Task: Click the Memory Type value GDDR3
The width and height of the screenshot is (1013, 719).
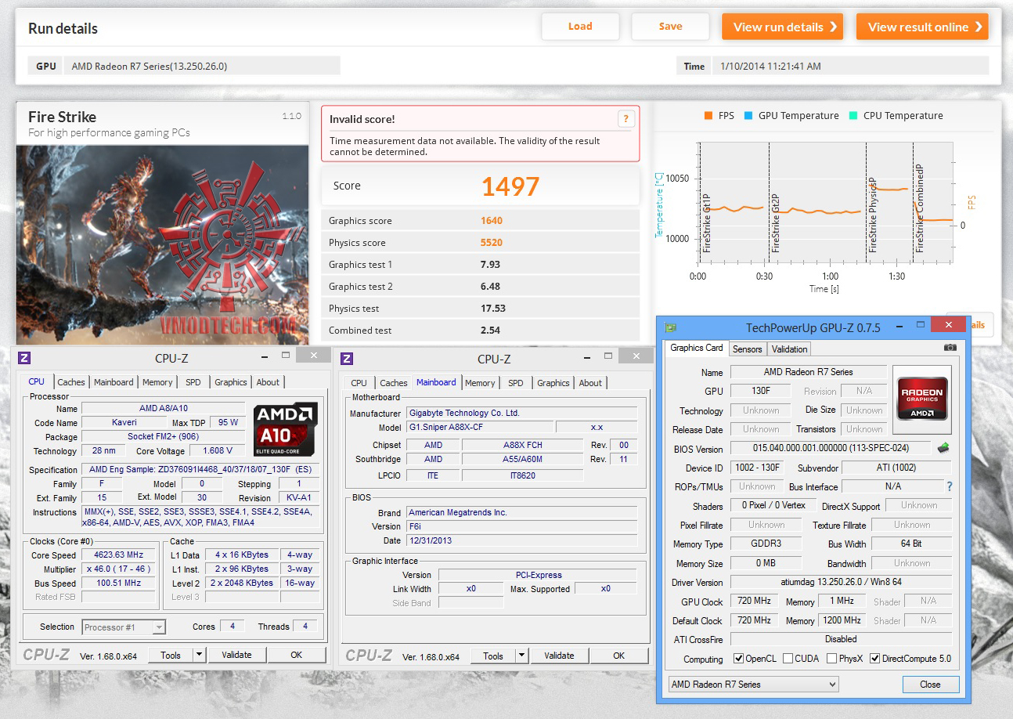Action: 766,544
